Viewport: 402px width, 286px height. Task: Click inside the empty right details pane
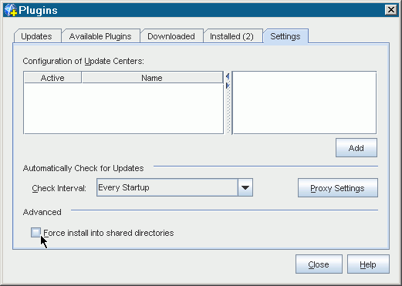(x=304, y=103)
